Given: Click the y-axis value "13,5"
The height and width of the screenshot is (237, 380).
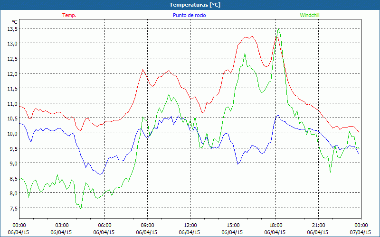Looking at the screenshot, I should point(12,28).
